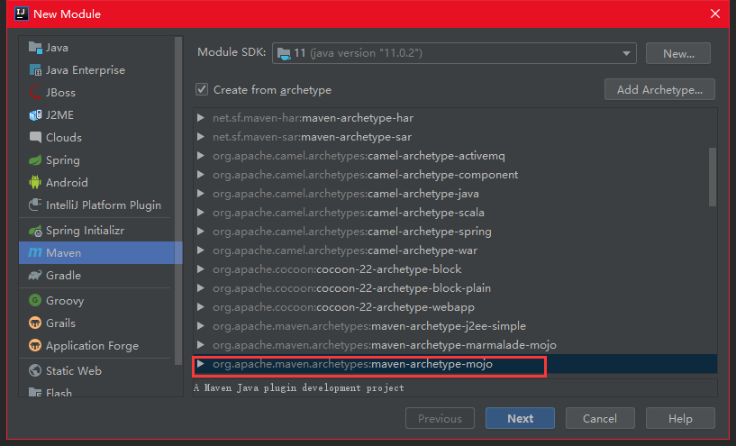Click the Previous button

pos(440,418)
